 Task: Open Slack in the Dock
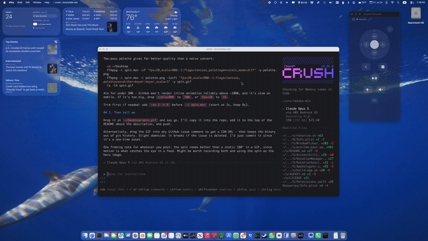click(x=243, y=235)
